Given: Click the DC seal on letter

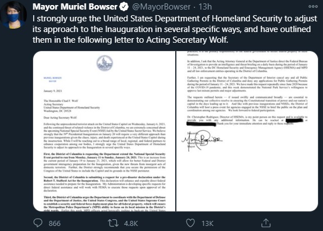Looking at the screenshot, I should 104,63.
